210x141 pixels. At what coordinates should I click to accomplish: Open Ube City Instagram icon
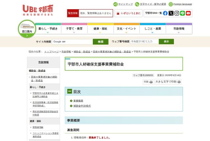click(177, 13)
